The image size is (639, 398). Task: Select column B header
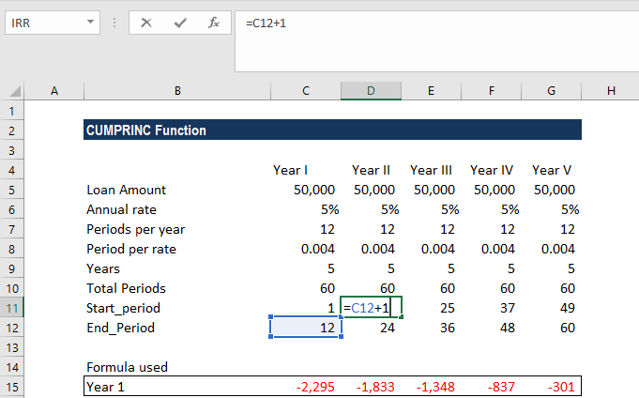coord(177,90)
